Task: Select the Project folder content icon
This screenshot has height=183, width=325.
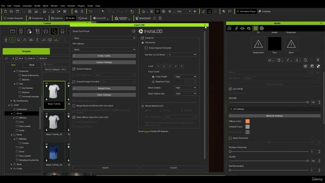Action: coord(12,32)
